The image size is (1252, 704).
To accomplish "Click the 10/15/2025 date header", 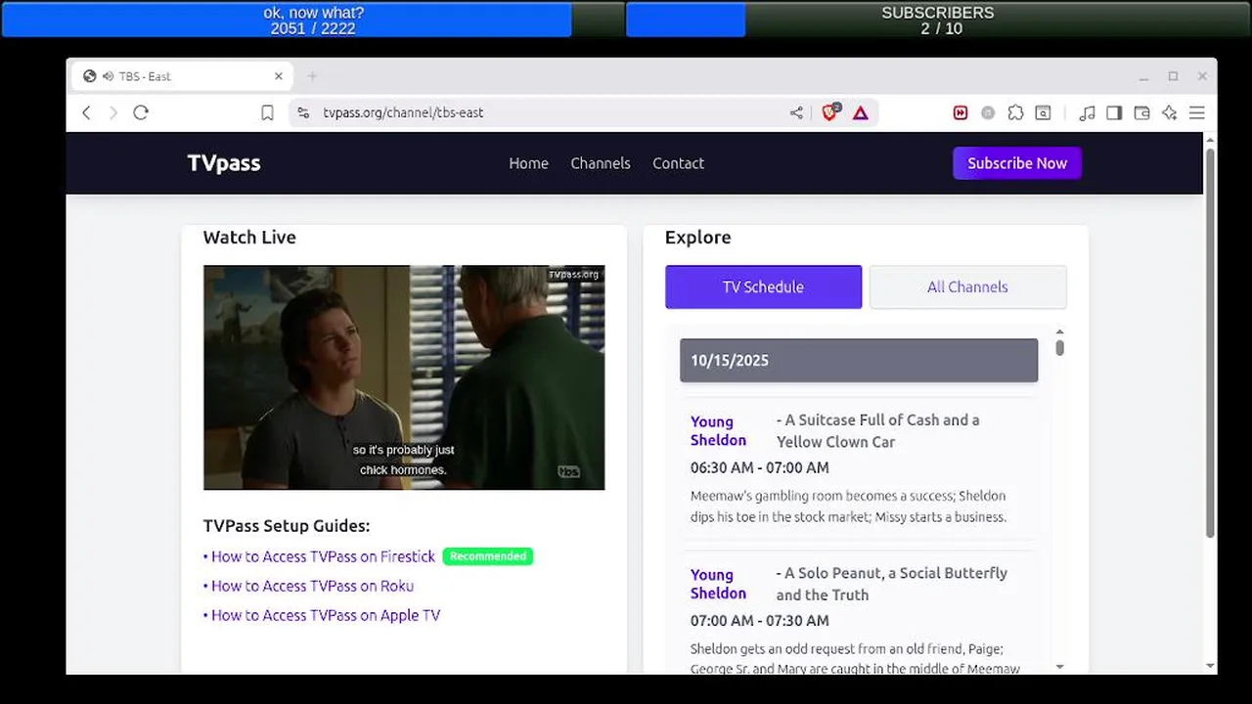I will [859, 360].
